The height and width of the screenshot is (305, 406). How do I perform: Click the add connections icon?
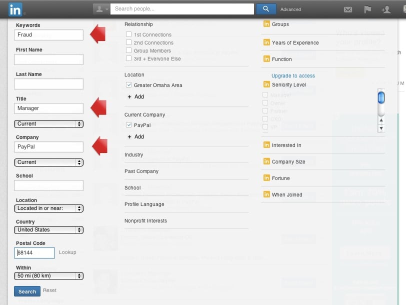[386, 9]
